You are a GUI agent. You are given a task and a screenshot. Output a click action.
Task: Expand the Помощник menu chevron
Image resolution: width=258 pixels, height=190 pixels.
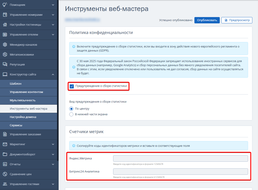53,5
